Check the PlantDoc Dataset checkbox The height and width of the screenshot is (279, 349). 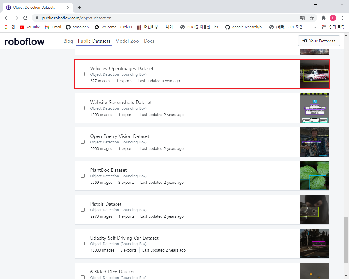82,176
